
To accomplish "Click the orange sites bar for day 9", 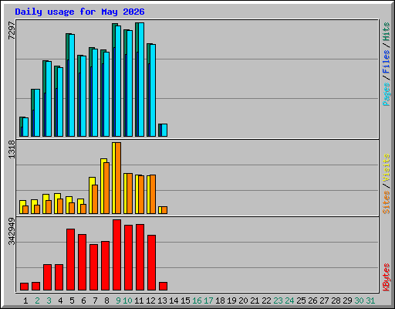I will click(x=118, y=178).
